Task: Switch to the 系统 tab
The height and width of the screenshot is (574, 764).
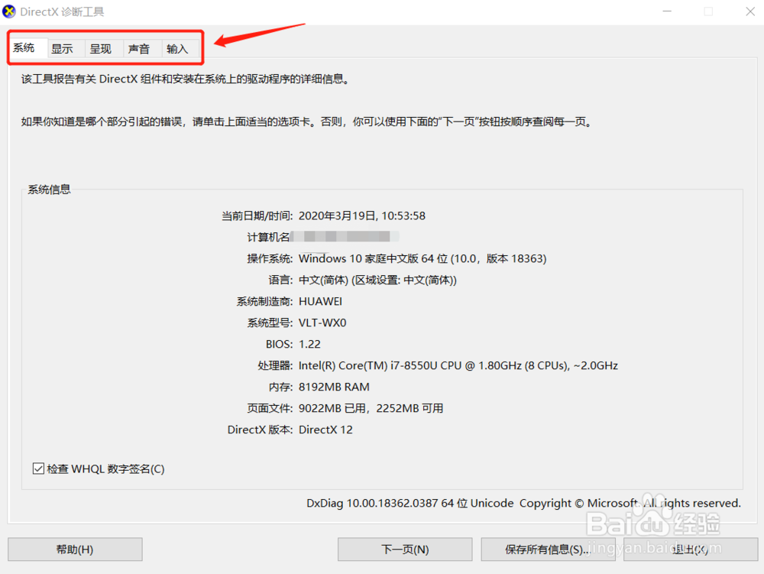Action: (28, 47)
